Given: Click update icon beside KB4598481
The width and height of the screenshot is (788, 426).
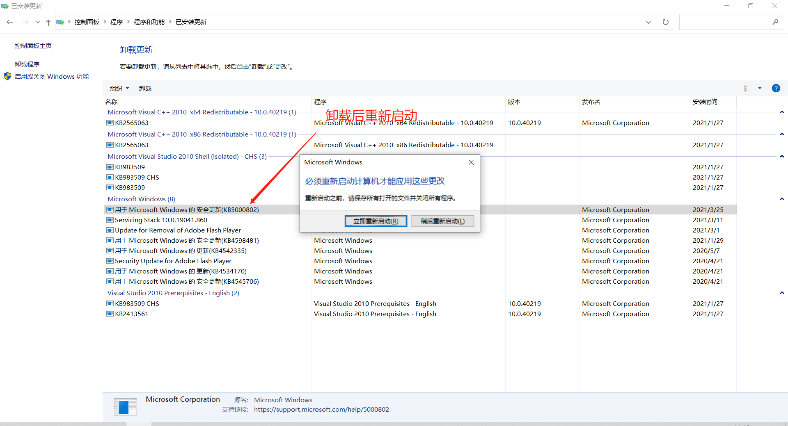Looking at the screenshot, I should (x=110, y=240).
